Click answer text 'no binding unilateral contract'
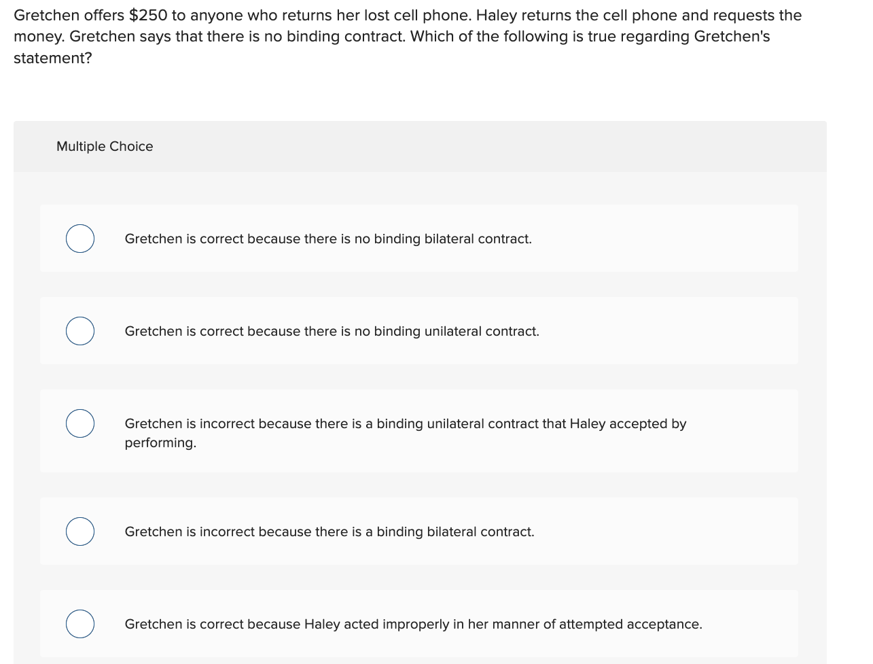 (332, 332)
